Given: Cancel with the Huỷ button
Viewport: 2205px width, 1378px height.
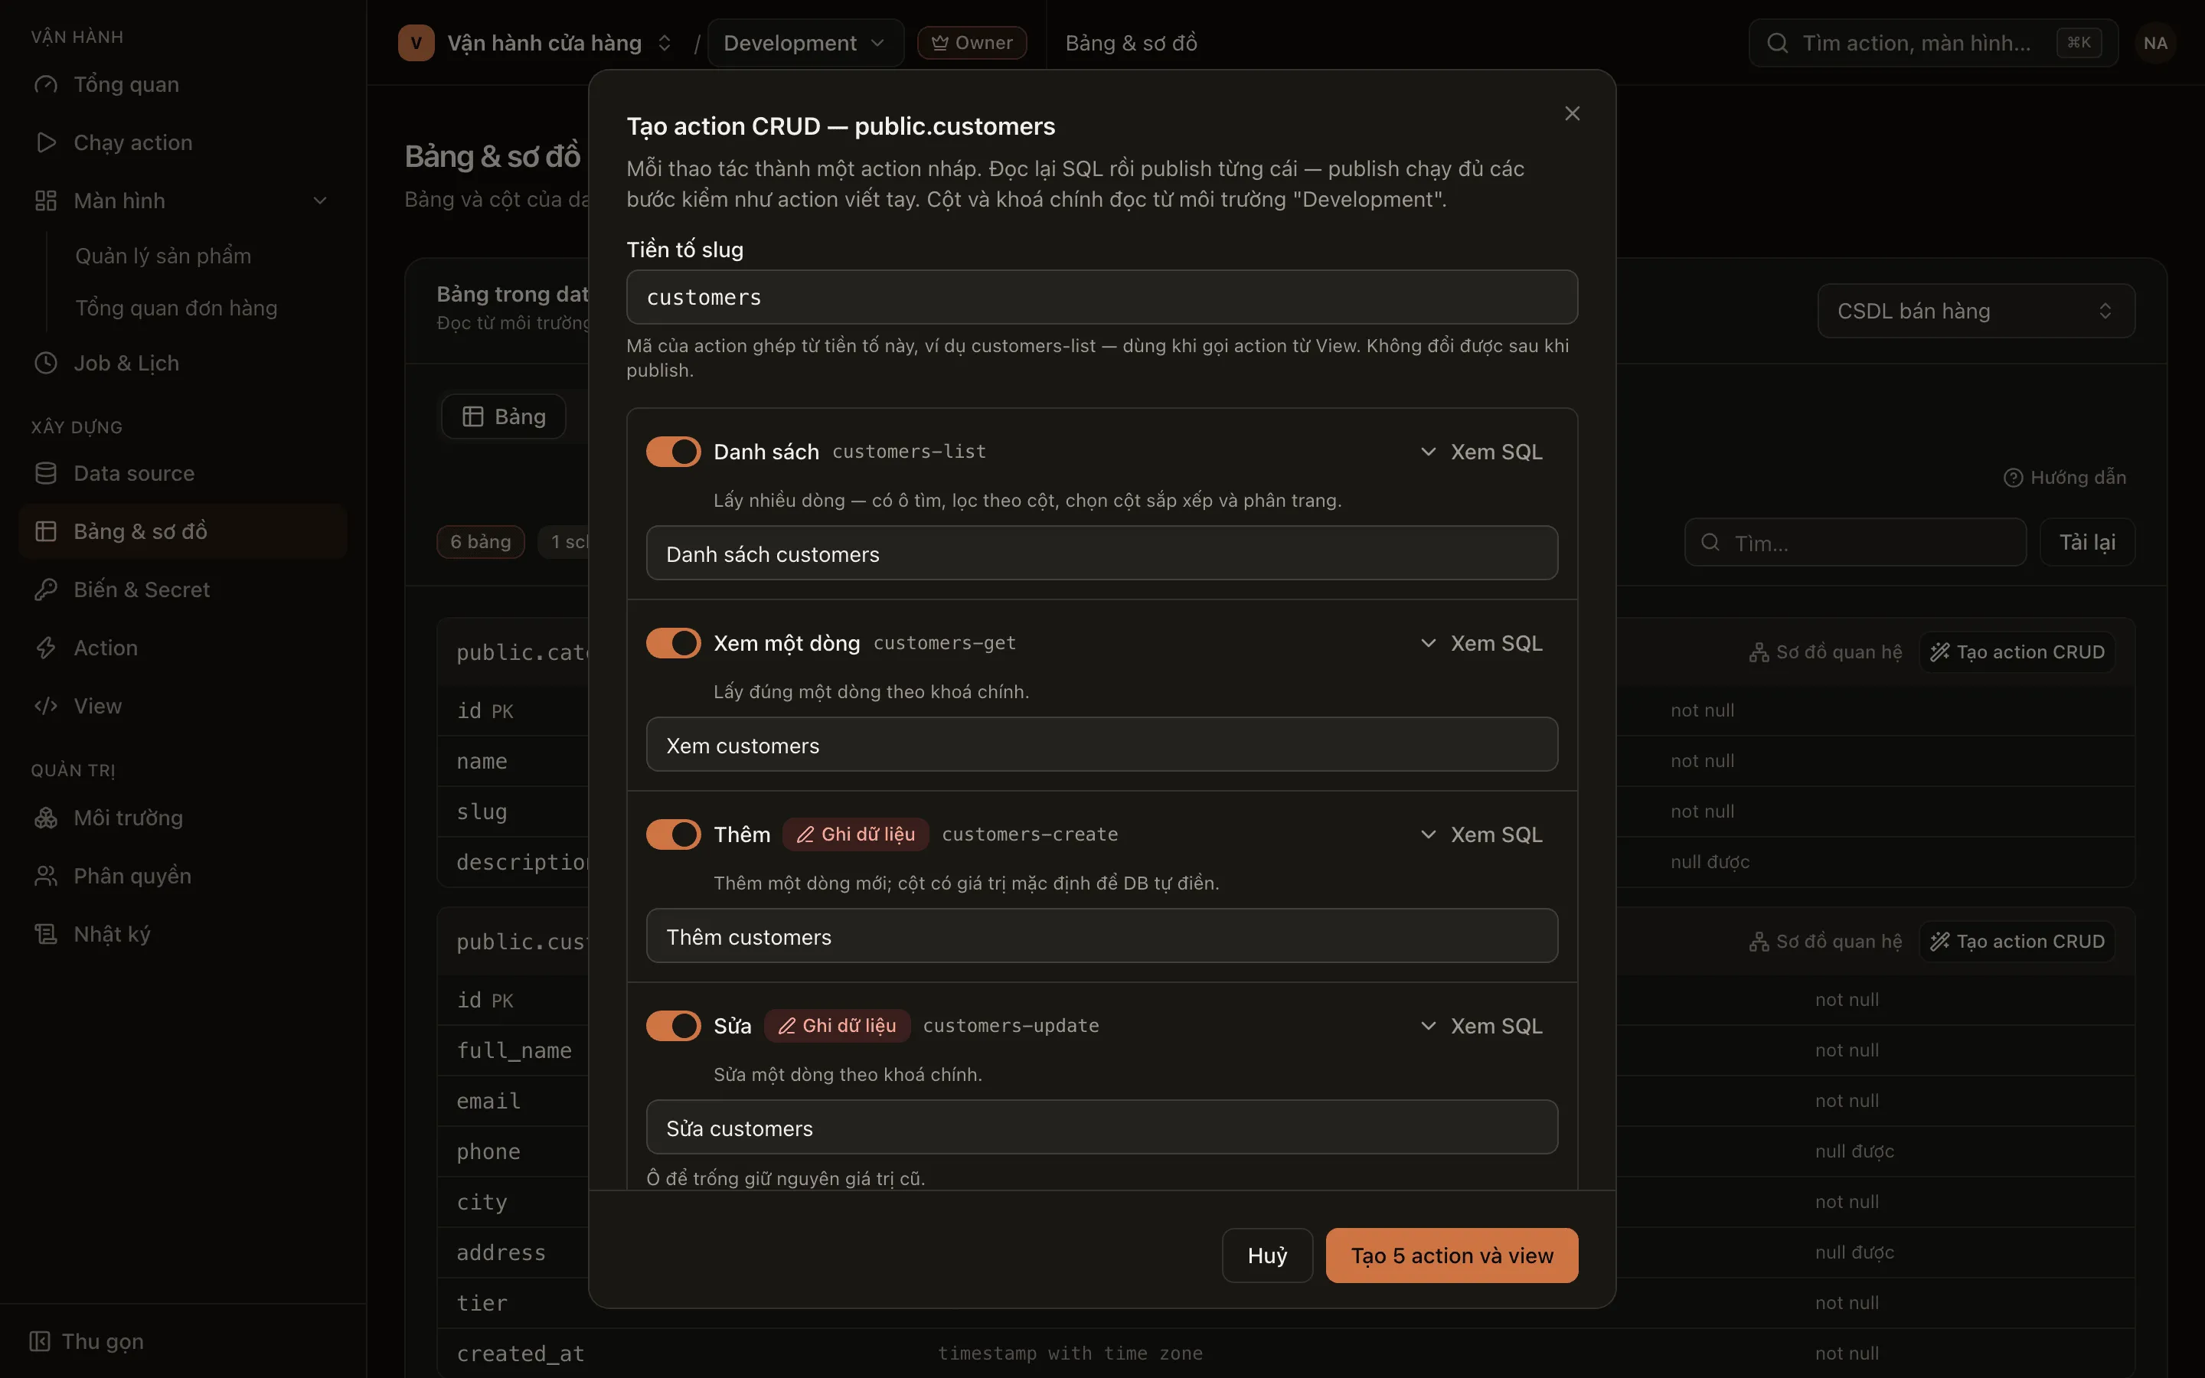Looking at the screenshot, I should tap(1267, 1256).
